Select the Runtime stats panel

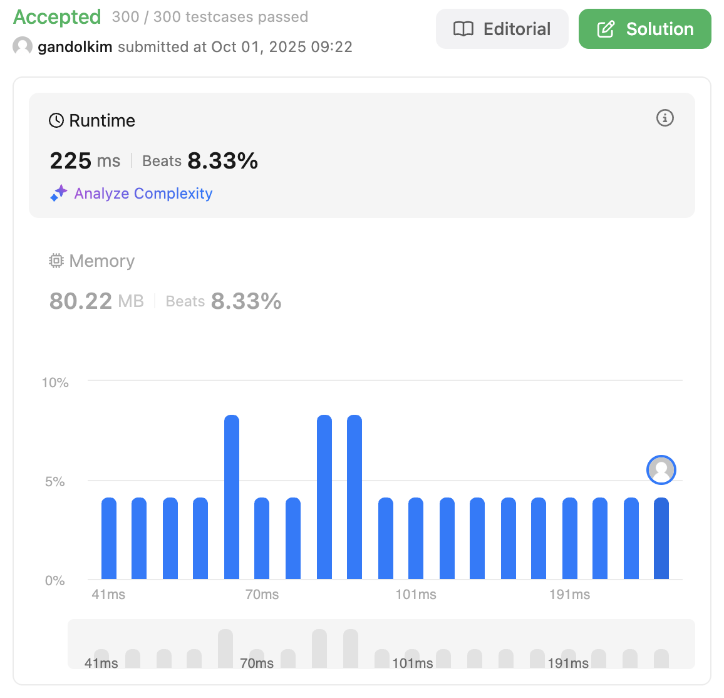[x=361, y=155]
